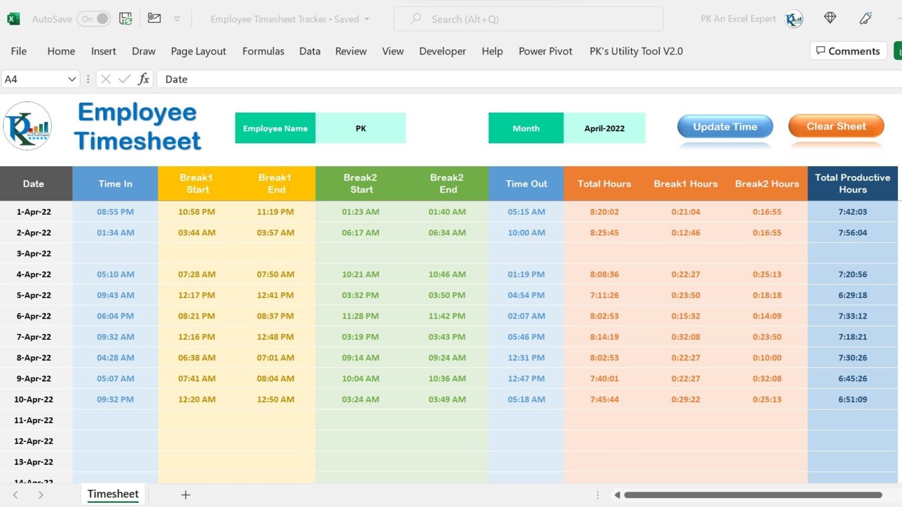This screenshot has height=507, width=902.
Task: Open the PK's Utility Tool V2.0 tab
Action: tap(636, 51)
